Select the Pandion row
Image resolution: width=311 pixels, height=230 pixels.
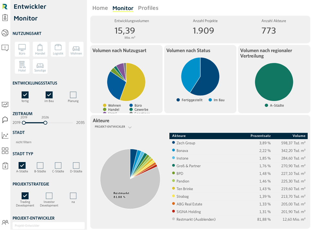click(239, 181)
